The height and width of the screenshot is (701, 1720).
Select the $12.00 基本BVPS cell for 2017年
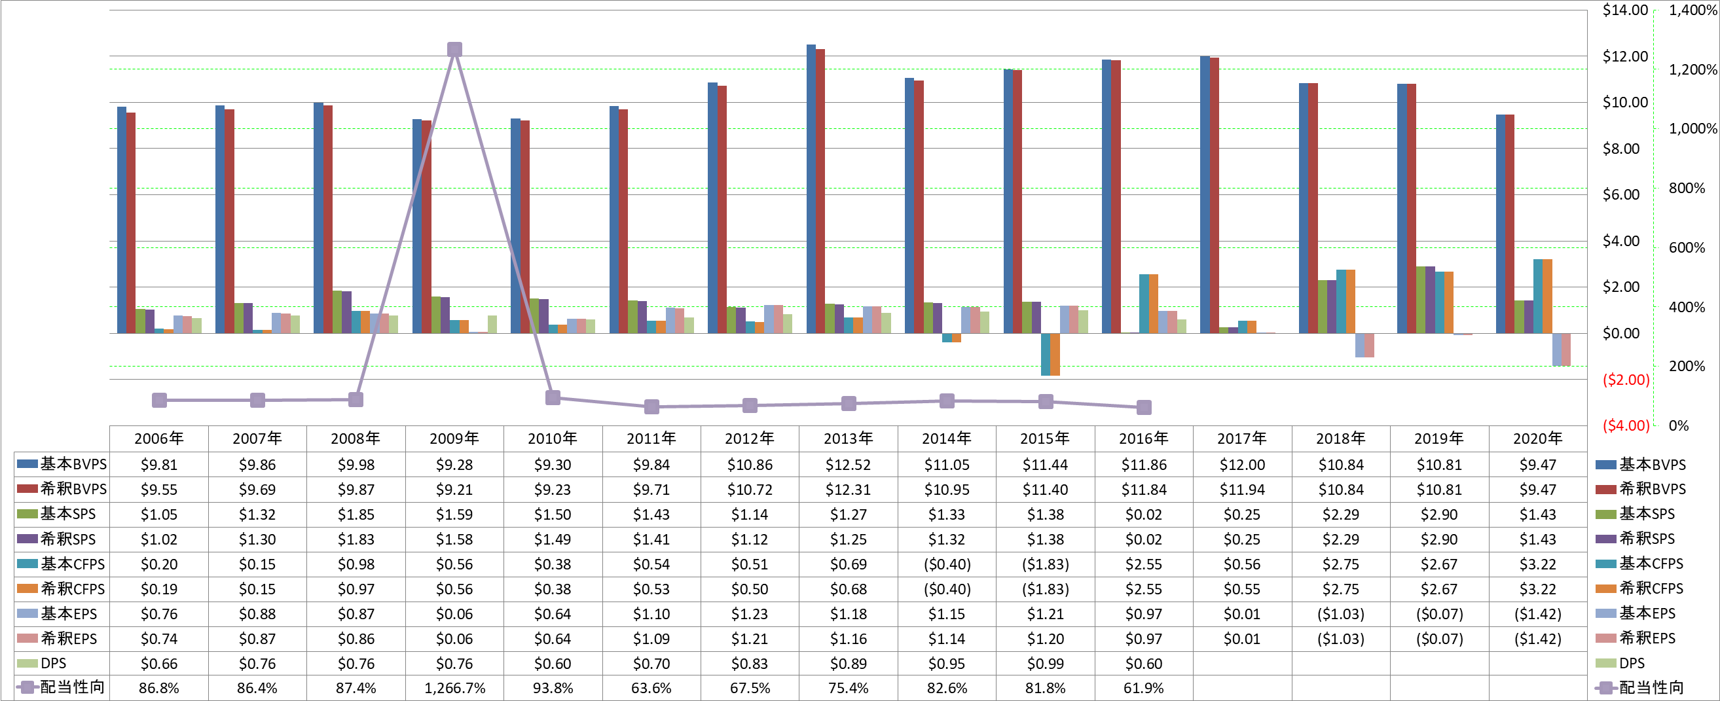pos(1242,465)
